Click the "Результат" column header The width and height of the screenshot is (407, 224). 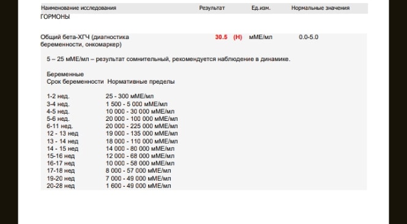coord(212,8)
